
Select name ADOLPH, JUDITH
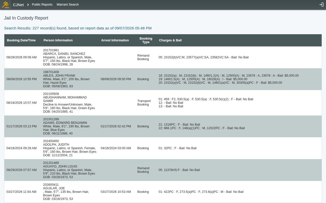(x=56, y=145)
